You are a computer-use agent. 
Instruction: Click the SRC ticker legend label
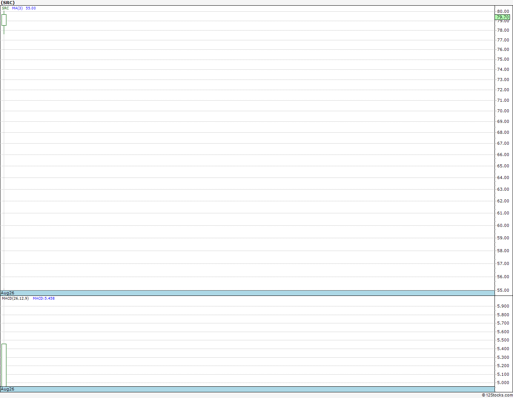click(x=5, y=8)
